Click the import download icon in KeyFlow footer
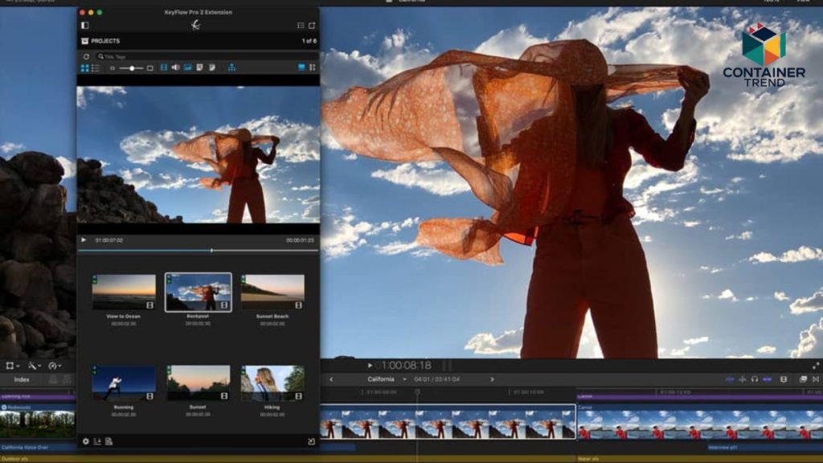 click(x=97, y=441)
